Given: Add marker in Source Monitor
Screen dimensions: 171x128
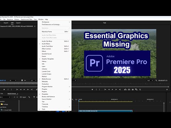Looking at the screenshot, I should pyautogui.click(x=4, y=90).
